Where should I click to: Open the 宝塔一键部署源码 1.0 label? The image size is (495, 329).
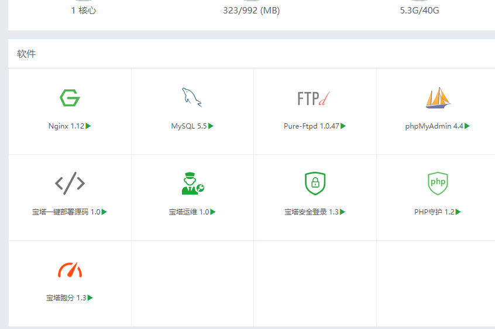click(x=66, y=212)
